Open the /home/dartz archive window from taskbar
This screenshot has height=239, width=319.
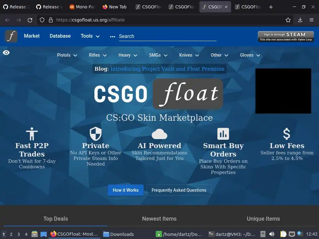(179, 234)
